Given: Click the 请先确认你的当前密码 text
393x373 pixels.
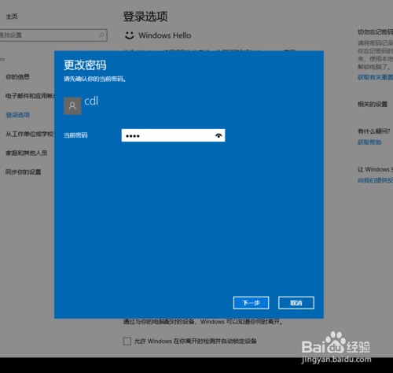Looking at the screenshot, I should (x=95, y=79).
